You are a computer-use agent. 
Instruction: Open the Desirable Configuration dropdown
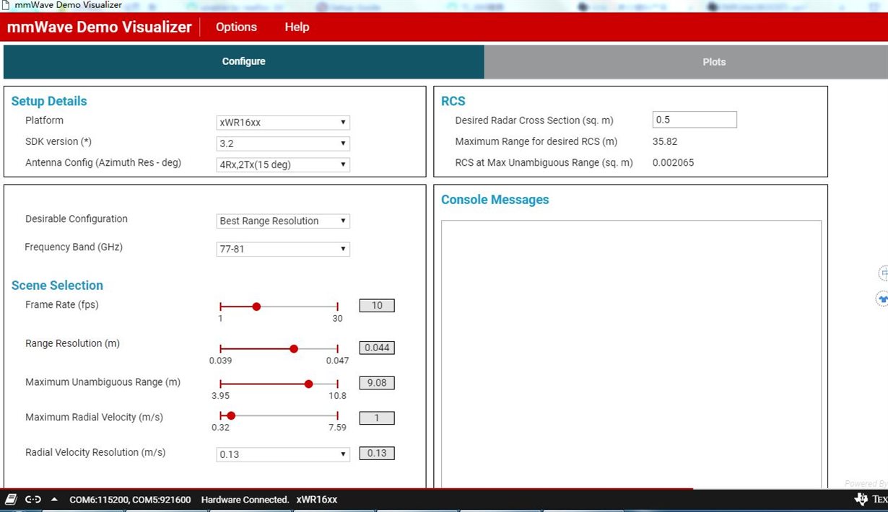pyautogui.click(x=284, y=221)
